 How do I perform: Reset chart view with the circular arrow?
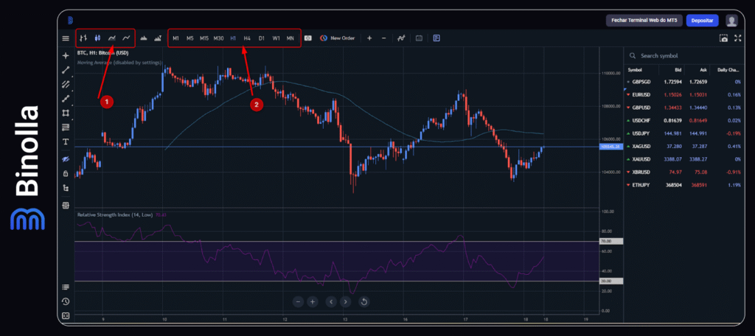(363, 301)
